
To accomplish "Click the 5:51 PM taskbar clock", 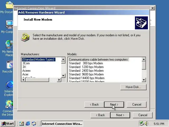I will 159,124.
